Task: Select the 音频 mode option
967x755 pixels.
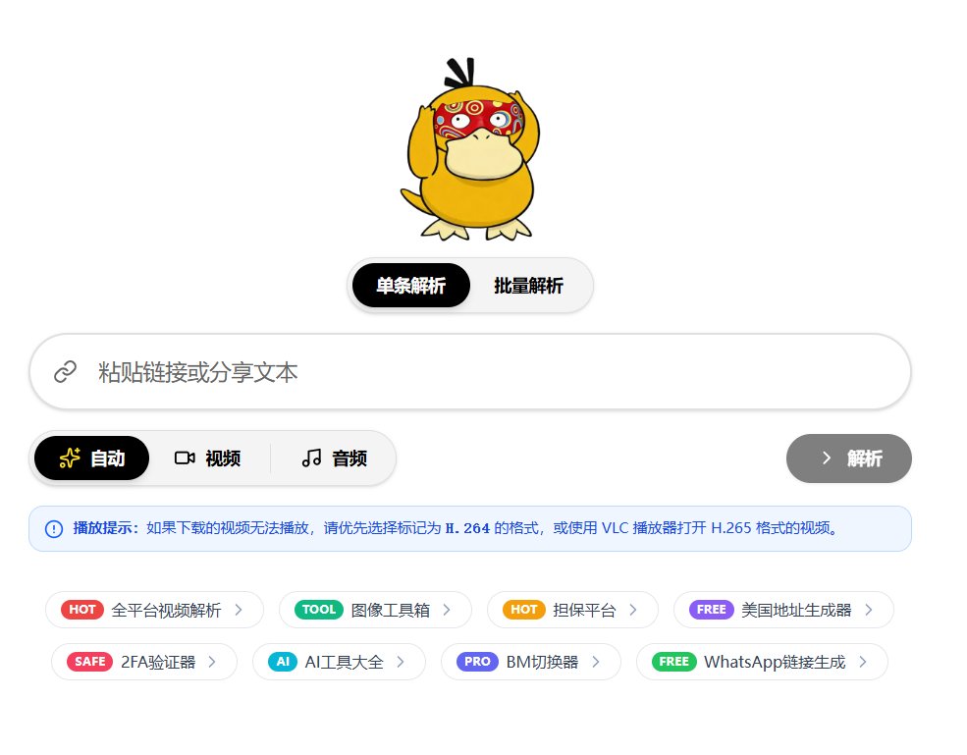Action: tap(334, 458)
